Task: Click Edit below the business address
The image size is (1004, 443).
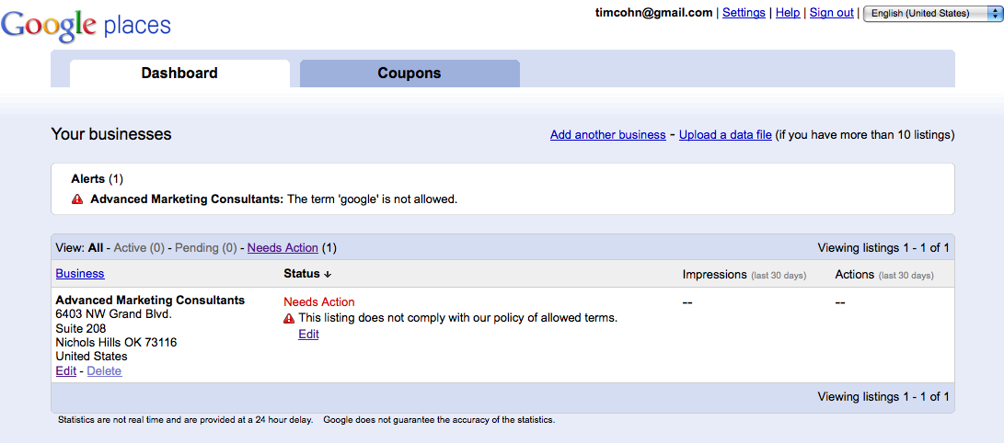Action: tap(65, 371)
